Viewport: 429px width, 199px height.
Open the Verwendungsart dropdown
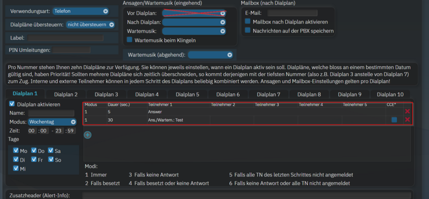[x=80, y=11]
